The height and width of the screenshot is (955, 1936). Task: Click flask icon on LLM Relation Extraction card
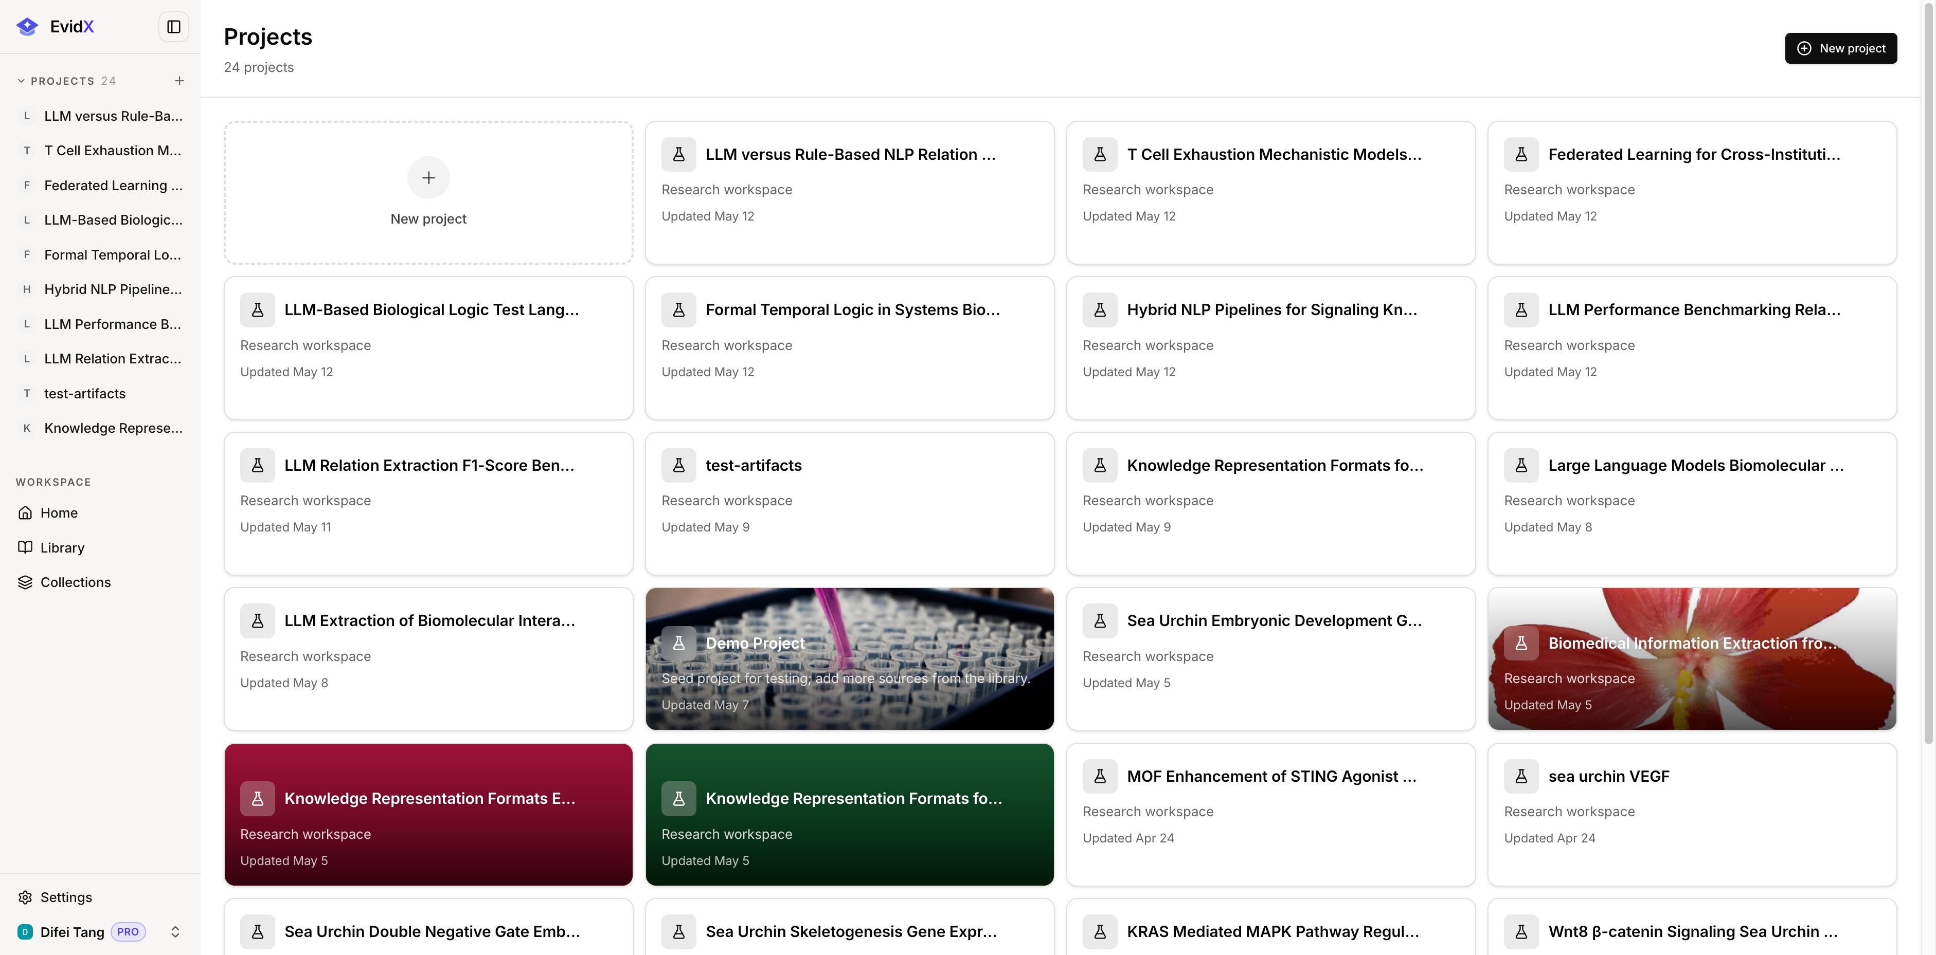[x=257, y=466]
